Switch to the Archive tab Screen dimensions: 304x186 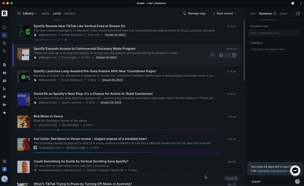pos(70,14)
